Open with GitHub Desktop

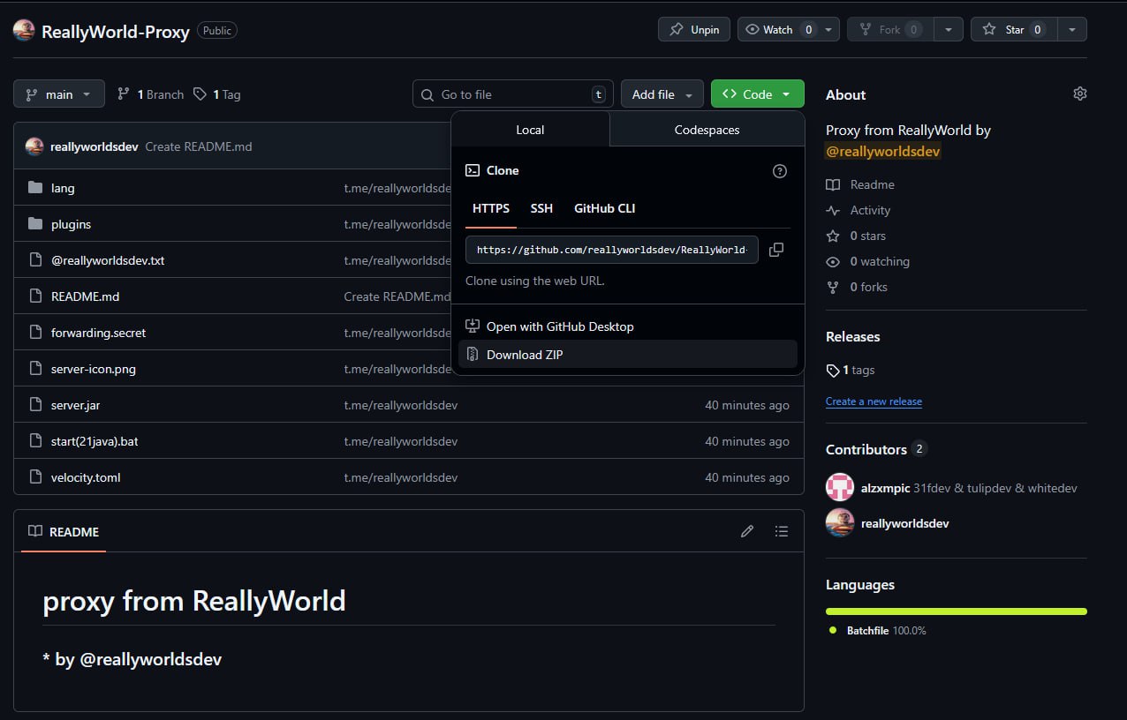(x=560, y=326)
